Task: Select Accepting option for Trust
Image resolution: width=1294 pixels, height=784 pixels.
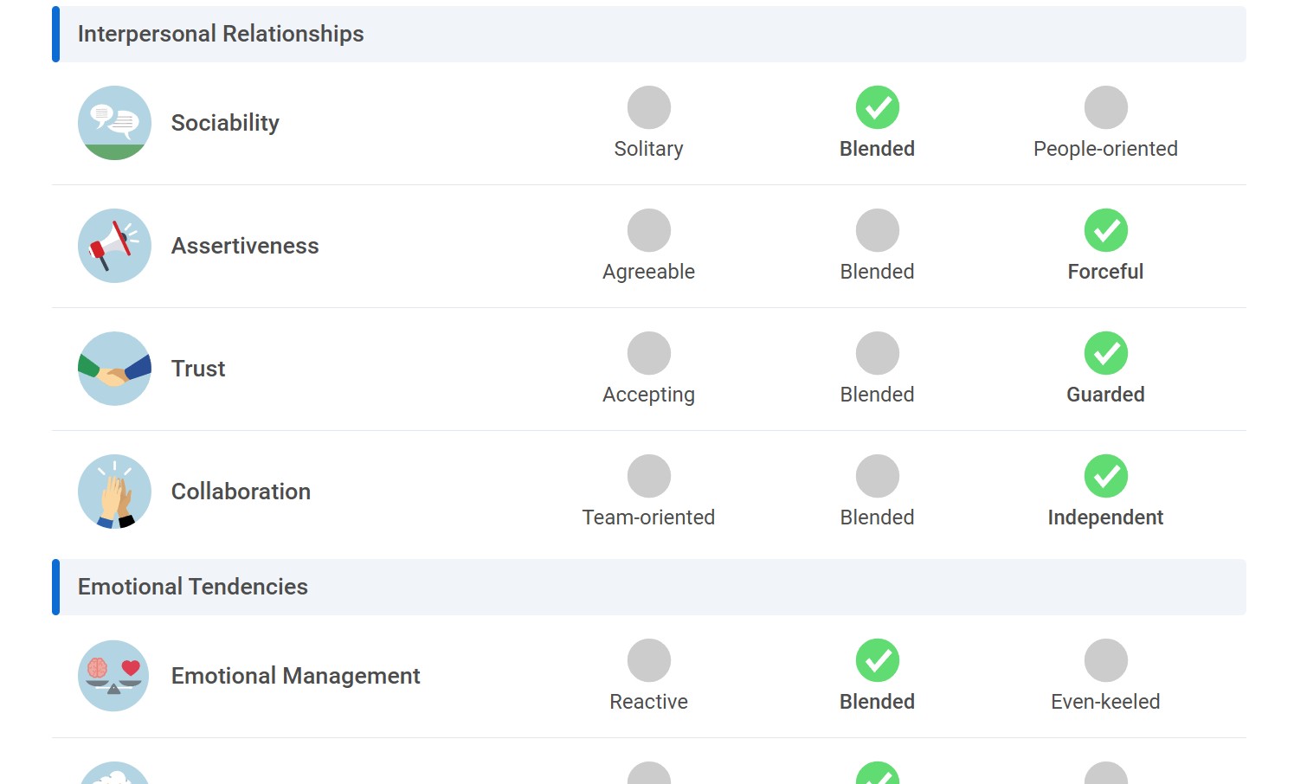Action: 648,353
